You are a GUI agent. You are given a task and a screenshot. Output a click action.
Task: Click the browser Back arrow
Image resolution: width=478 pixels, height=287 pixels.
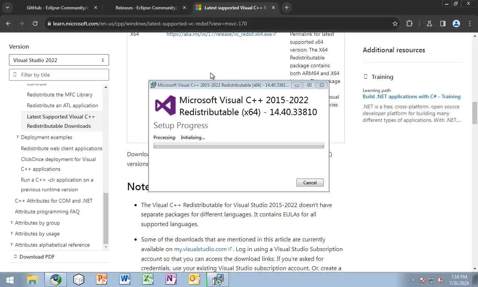click(8, 24)
